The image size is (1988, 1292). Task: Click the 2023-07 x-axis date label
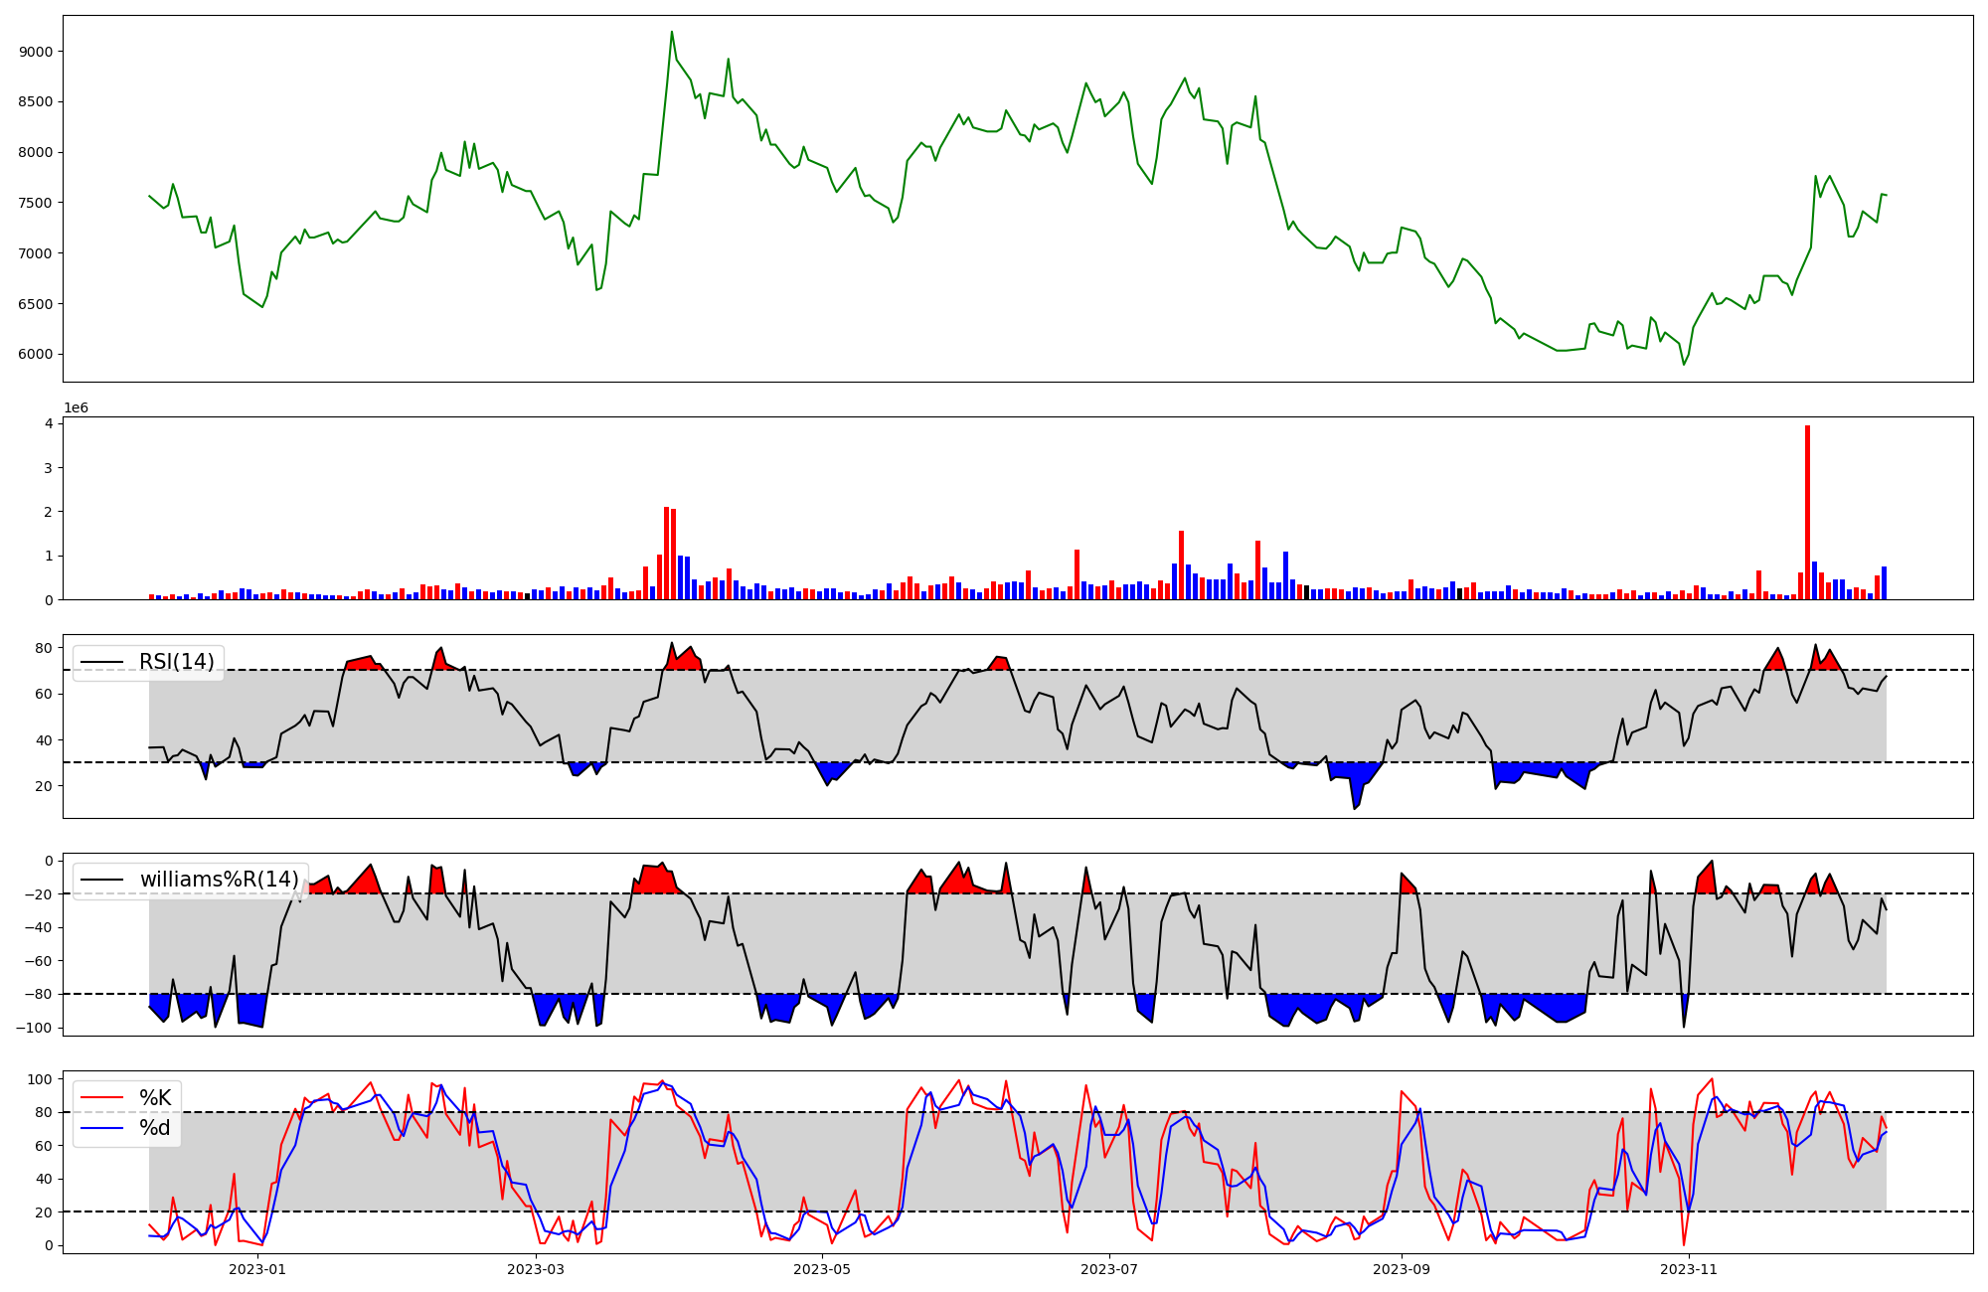tap(1109, 1269)
